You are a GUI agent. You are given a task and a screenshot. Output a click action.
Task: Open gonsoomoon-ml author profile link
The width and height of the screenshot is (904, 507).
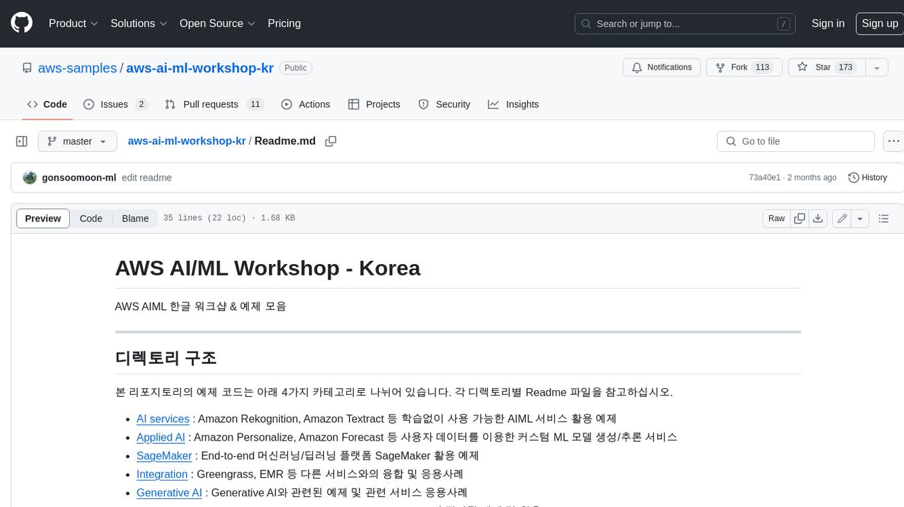click(x=79, y=178)
